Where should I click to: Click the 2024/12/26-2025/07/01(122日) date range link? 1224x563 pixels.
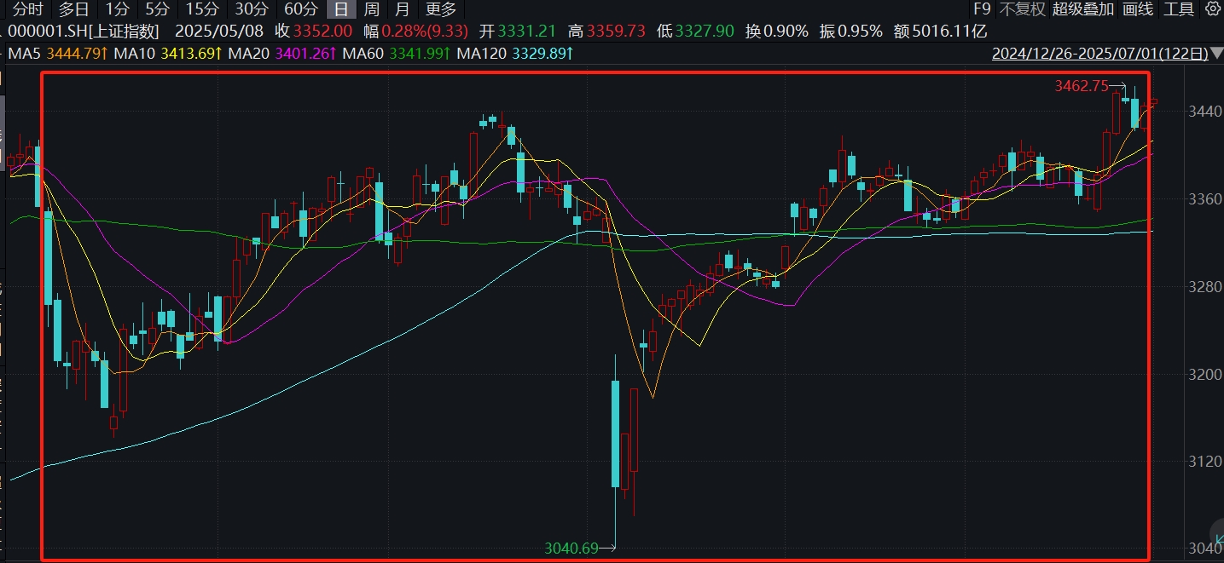point(1100,55)
